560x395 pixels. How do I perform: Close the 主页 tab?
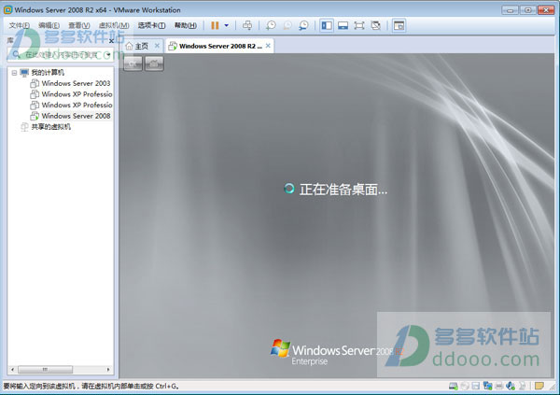(157, 46)
